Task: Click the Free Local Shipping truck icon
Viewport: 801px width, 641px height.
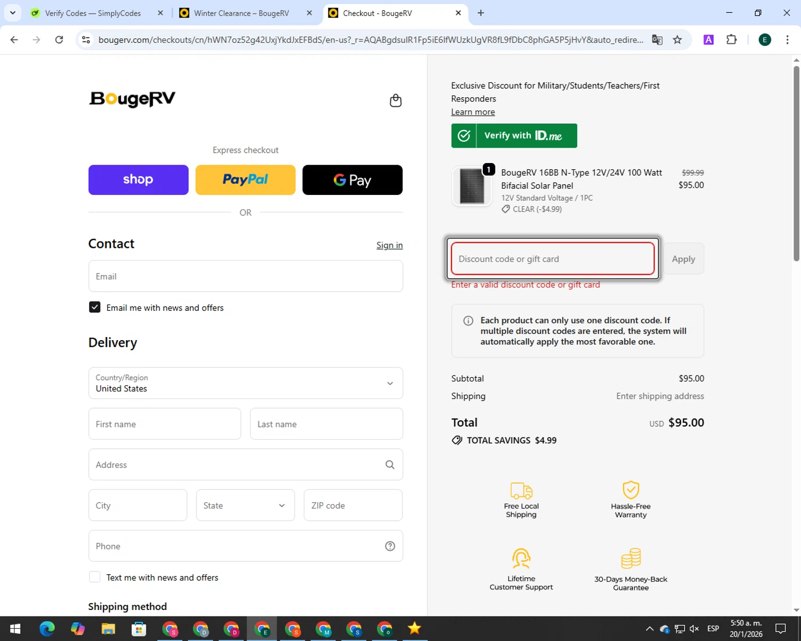Action: coord(521,490)
